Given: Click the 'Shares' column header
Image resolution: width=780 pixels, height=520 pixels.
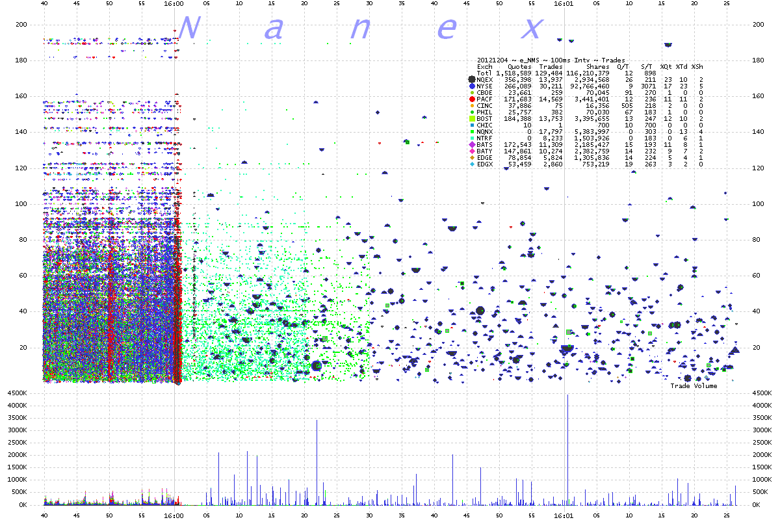Looking at the screenshot, I should tap(598, 67).
